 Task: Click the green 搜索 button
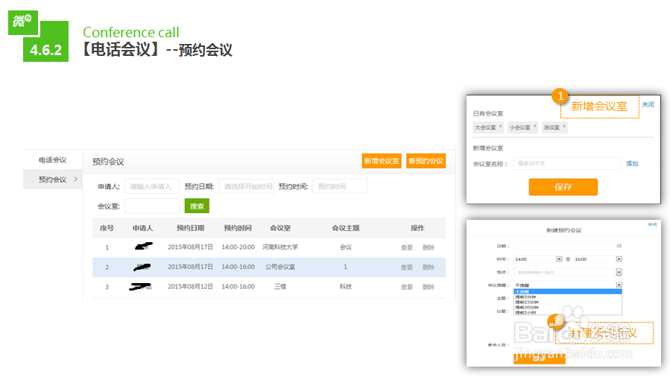point(197,206)
